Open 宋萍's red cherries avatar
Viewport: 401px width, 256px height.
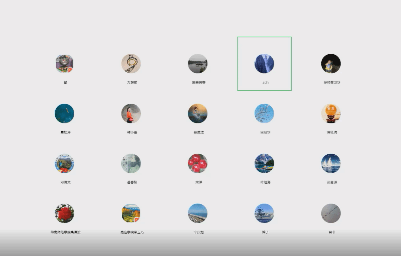198,164
